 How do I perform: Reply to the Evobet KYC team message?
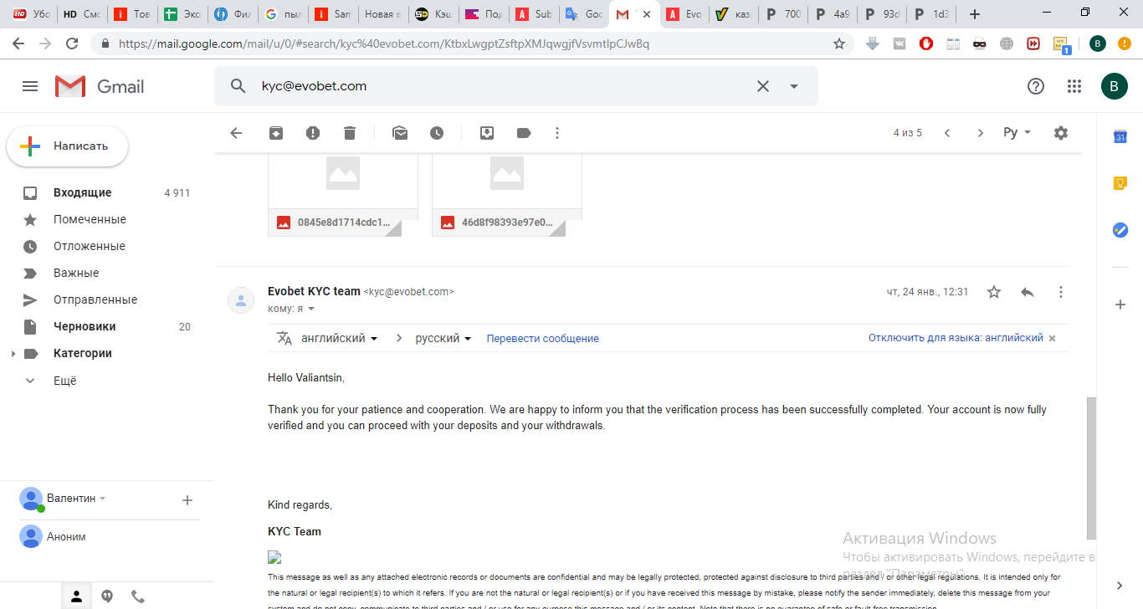[1028, 292]
